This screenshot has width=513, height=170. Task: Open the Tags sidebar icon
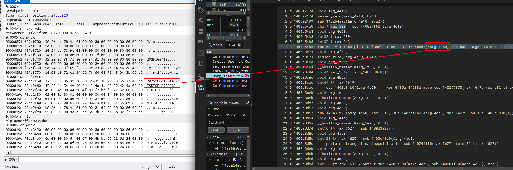[x=201, y=10]
